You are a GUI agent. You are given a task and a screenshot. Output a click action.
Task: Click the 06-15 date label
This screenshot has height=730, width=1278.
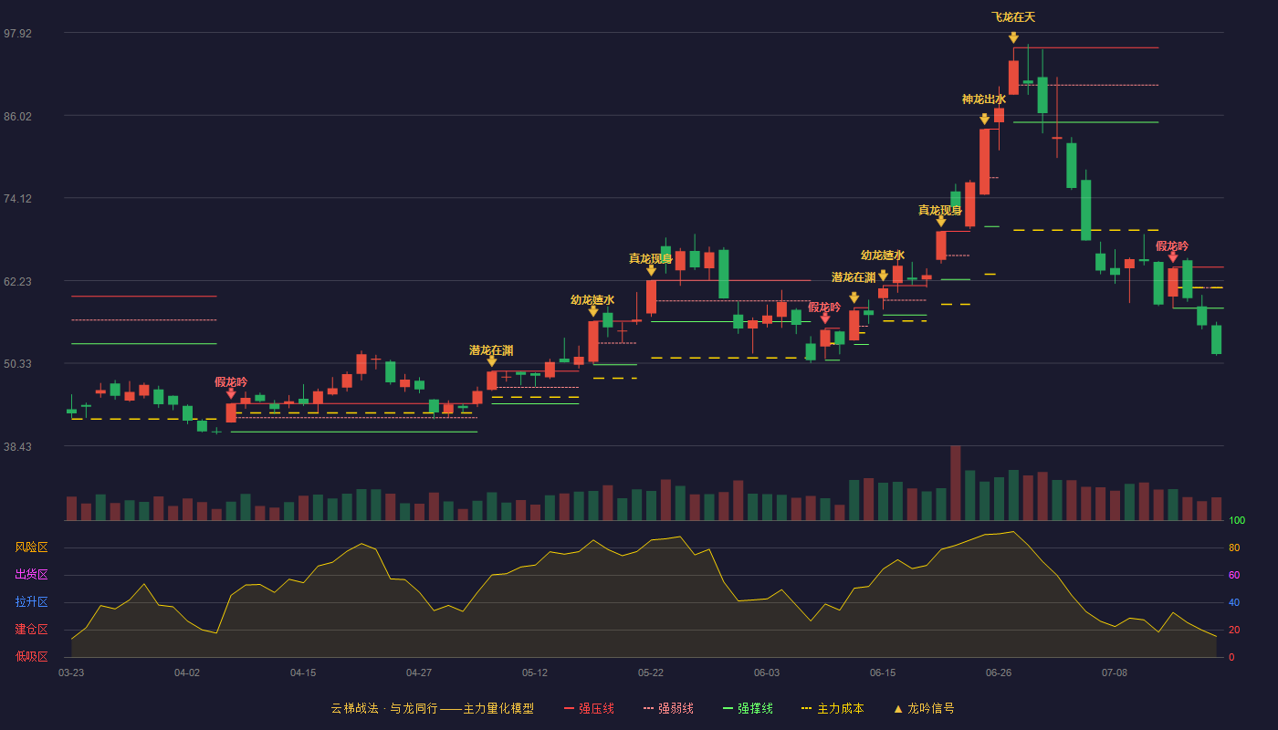point(883,673)
